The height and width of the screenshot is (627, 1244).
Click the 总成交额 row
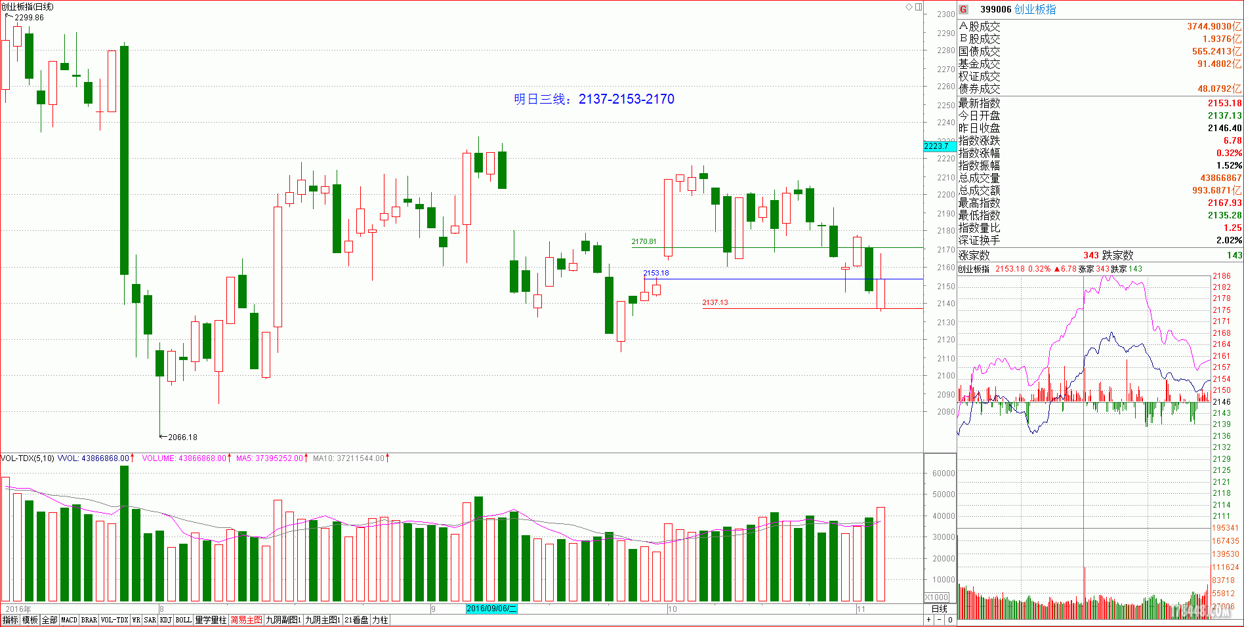1100,190
